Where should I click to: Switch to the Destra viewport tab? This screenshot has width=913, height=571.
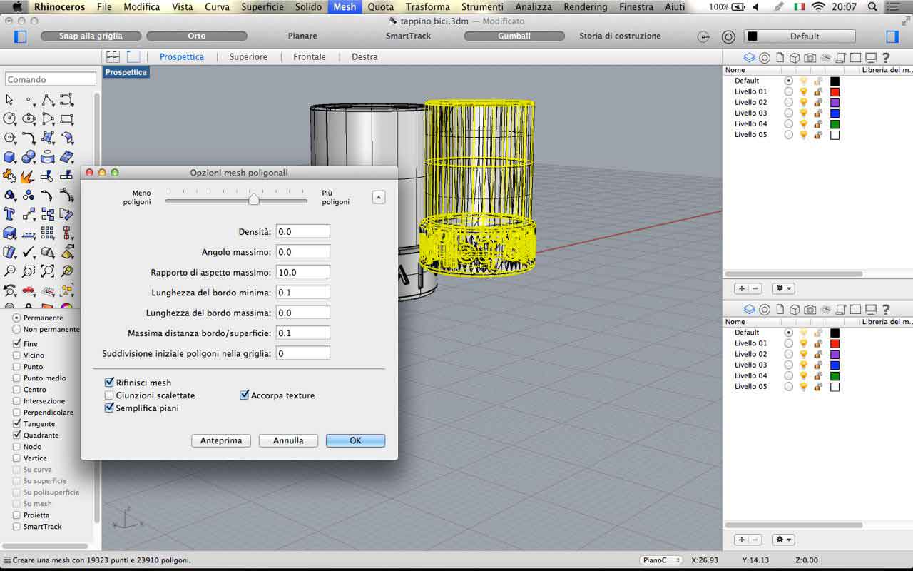tap(364, 56)
